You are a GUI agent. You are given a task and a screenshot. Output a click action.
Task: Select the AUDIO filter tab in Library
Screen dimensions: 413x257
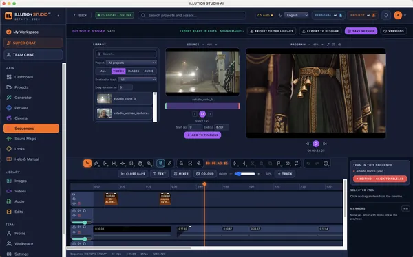(x=149, y=71)
